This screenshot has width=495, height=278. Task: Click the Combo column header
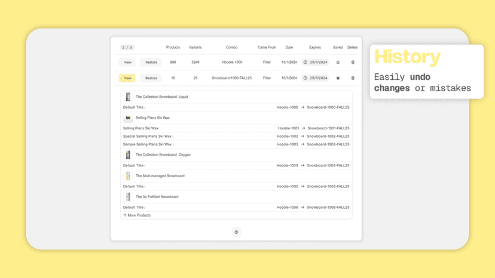pos(232,48)
